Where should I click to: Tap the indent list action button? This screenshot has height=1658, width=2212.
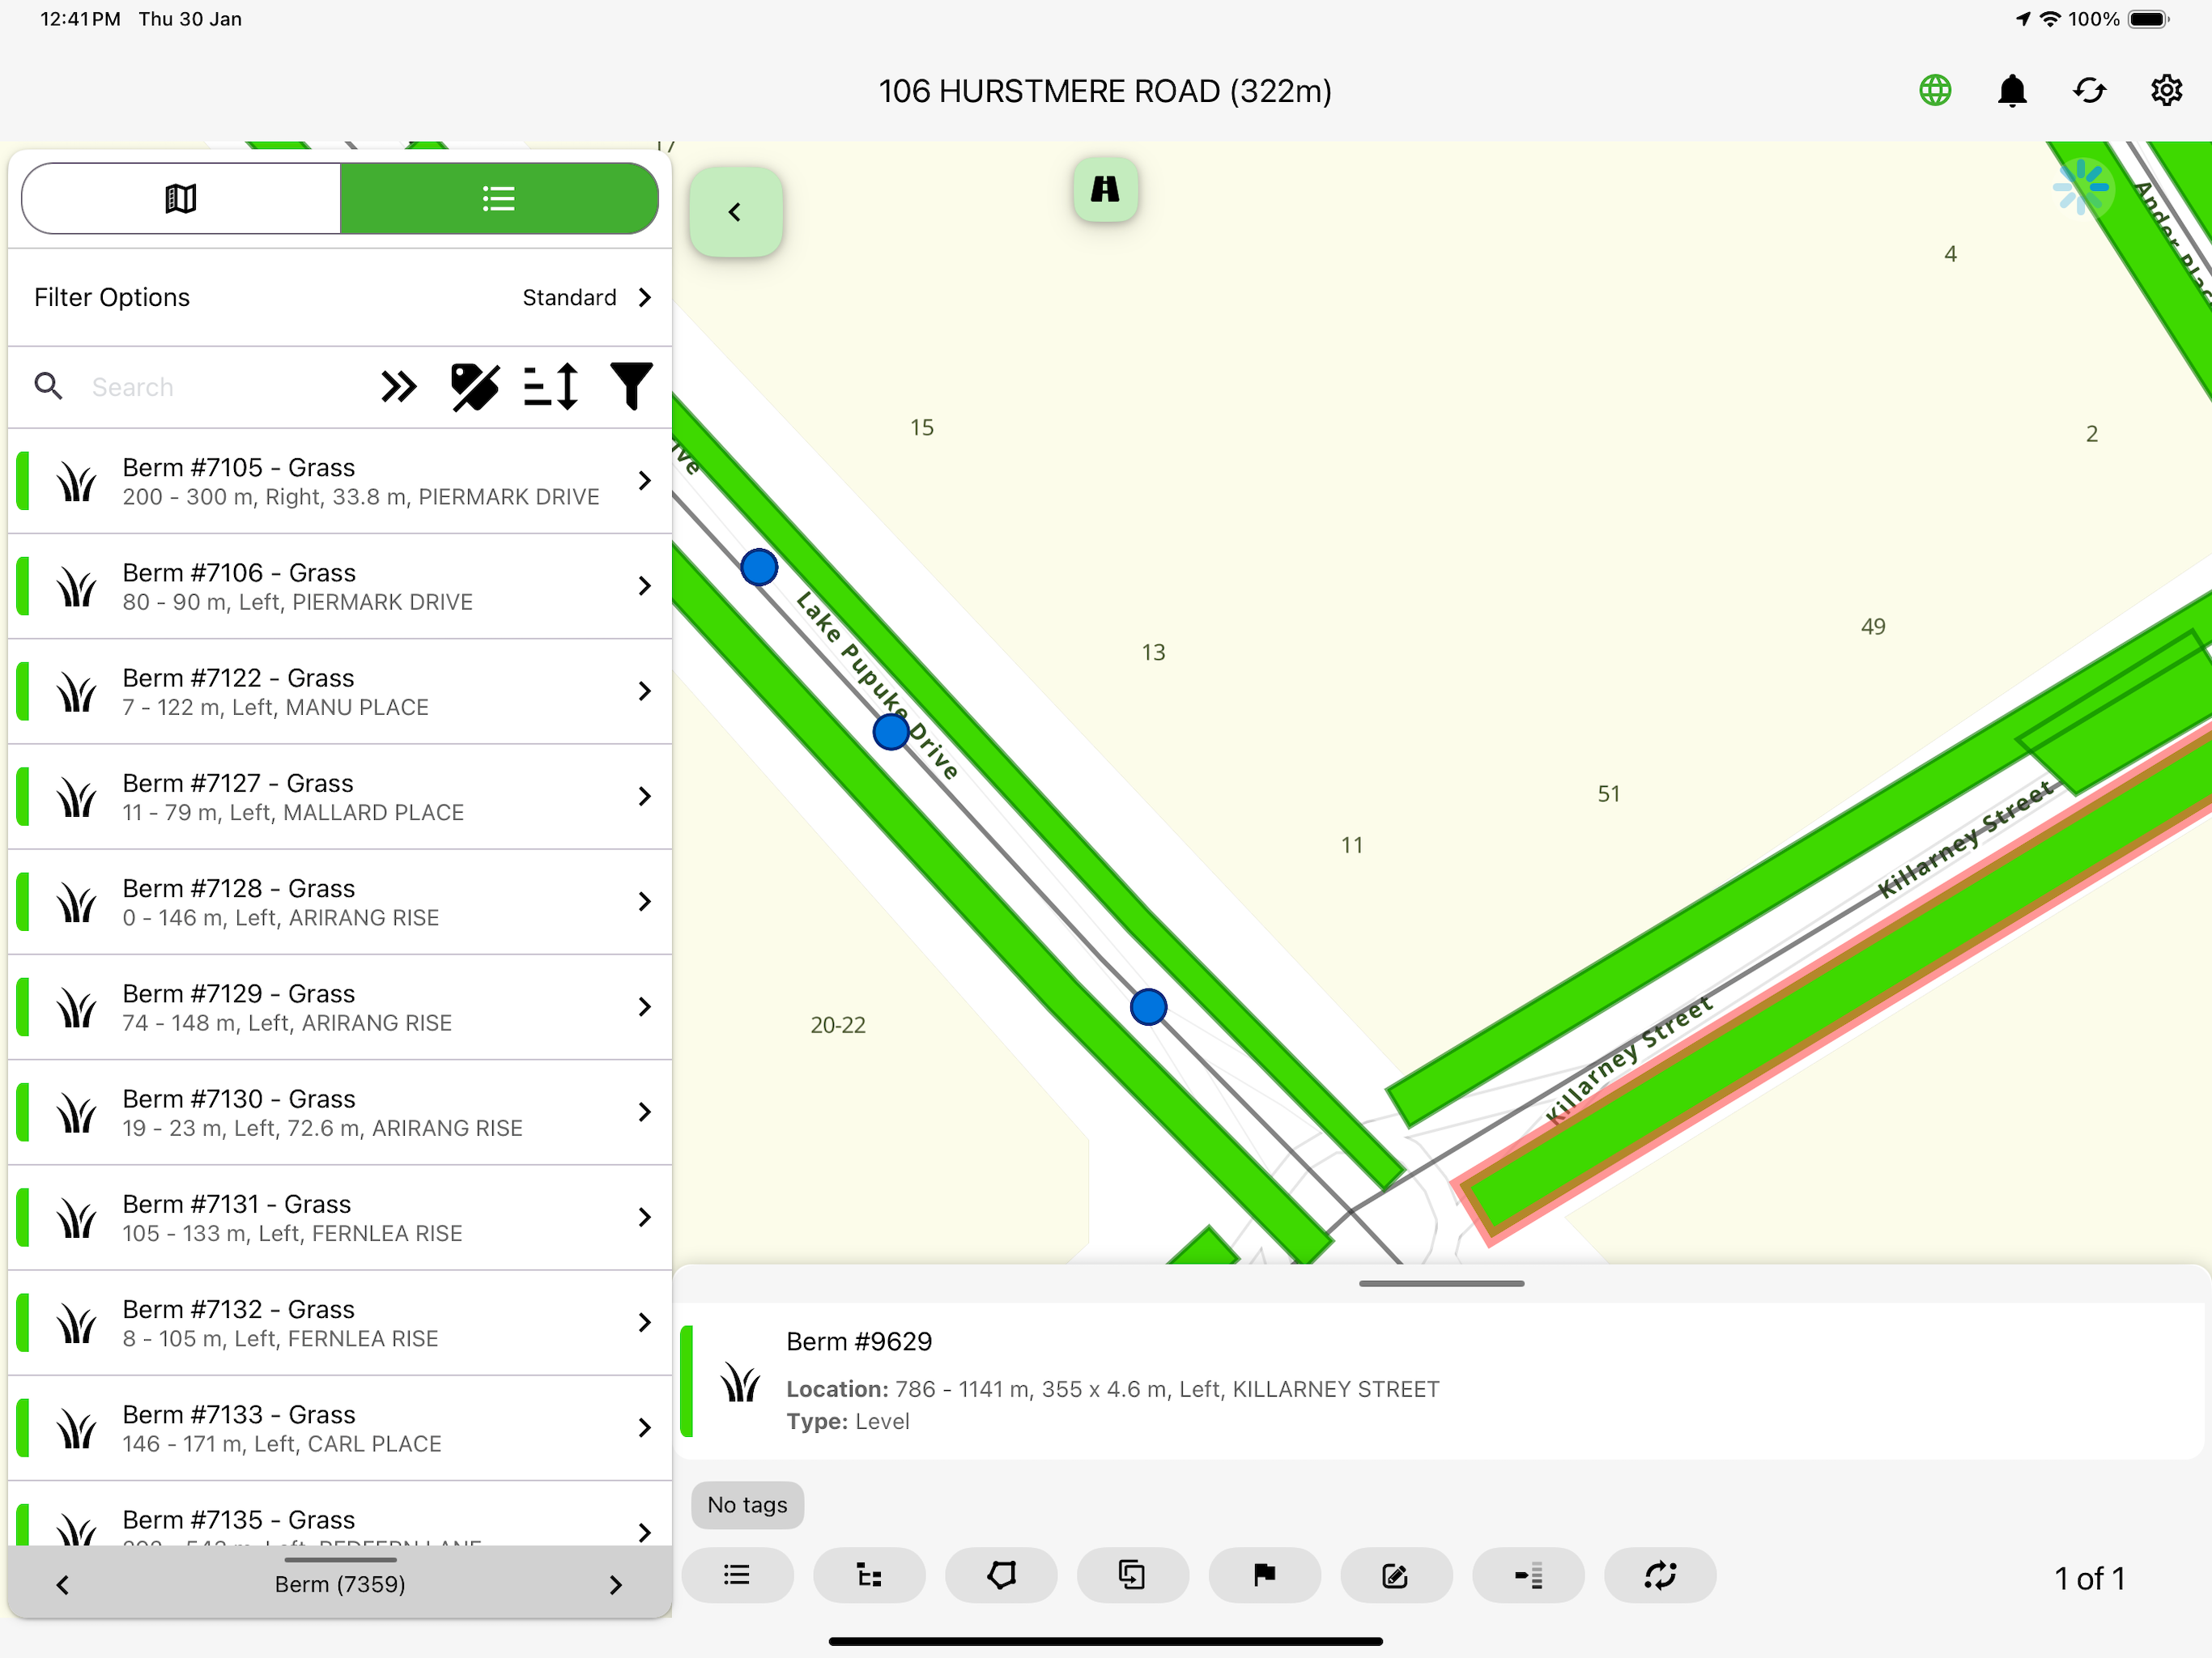click(1528, 1576)
